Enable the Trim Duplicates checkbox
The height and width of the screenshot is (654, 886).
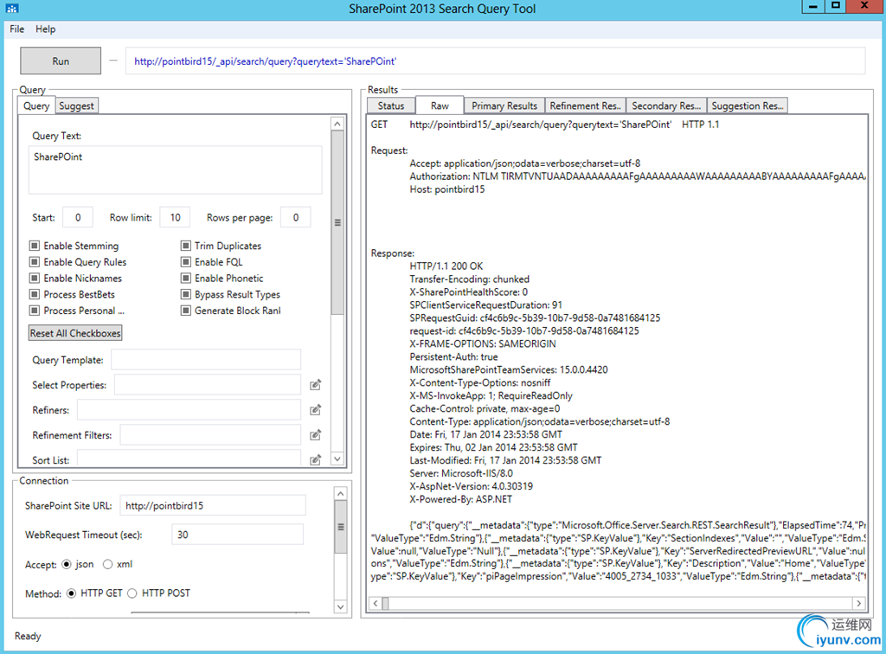click(x=186, y=247)
